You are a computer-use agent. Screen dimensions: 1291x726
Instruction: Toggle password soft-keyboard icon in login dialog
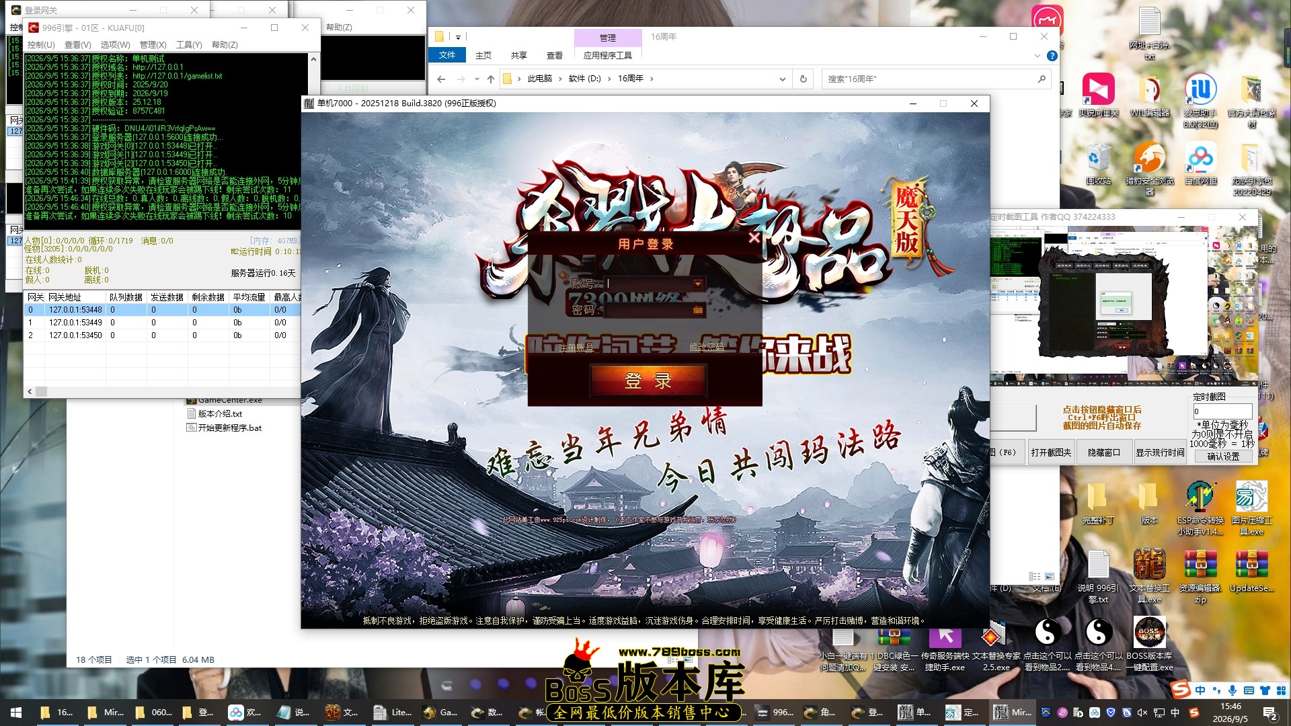(698, 310)
